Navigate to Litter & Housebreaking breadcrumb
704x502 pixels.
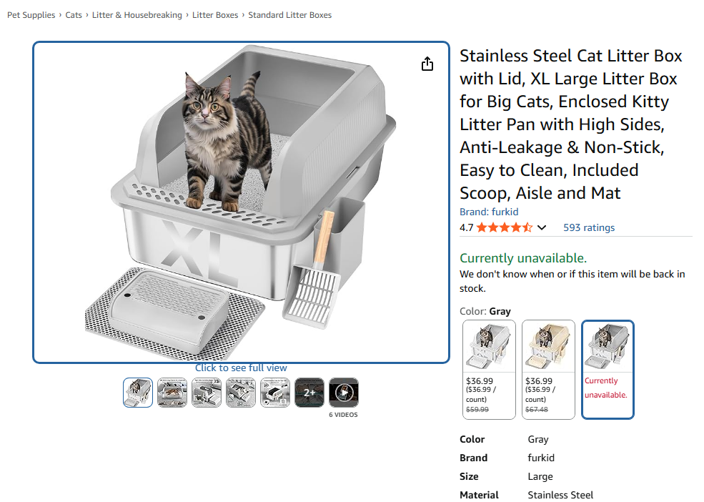137,15
